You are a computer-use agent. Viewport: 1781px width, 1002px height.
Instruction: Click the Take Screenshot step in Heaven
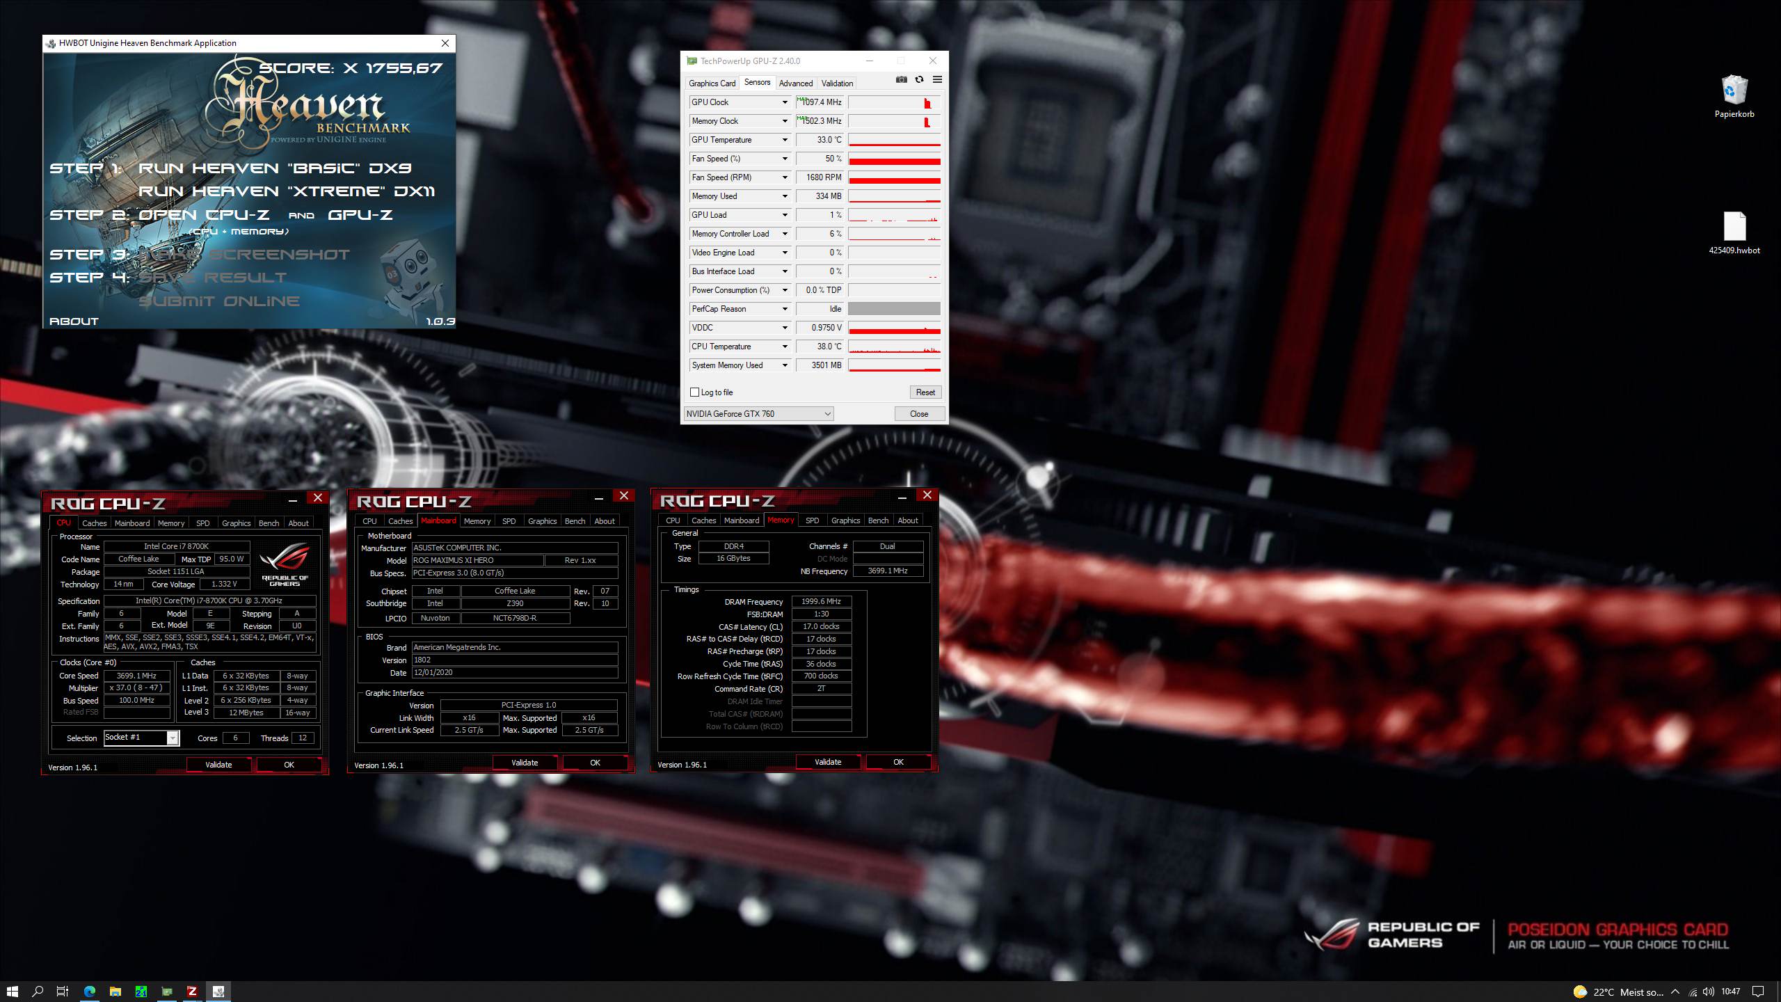(x=243, y=255)
